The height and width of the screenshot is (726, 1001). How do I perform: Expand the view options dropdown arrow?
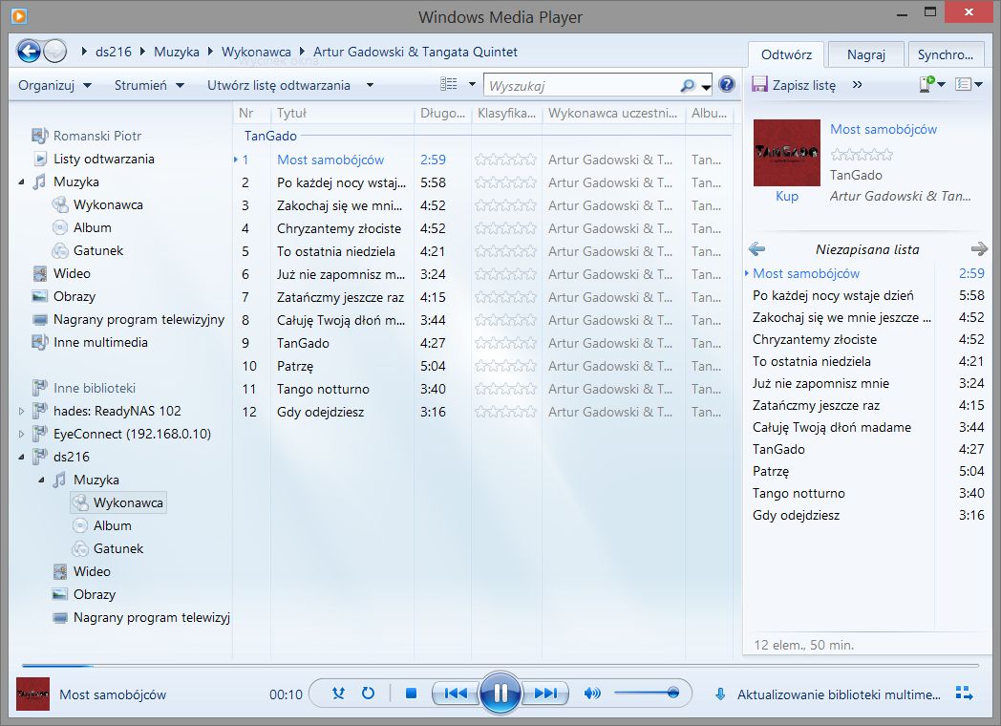pyautogui.click(x=473, y=84)
